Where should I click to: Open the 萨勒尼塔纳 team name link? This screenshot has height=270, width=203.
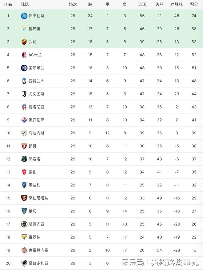pyautogui.click(x=38, y=198)
